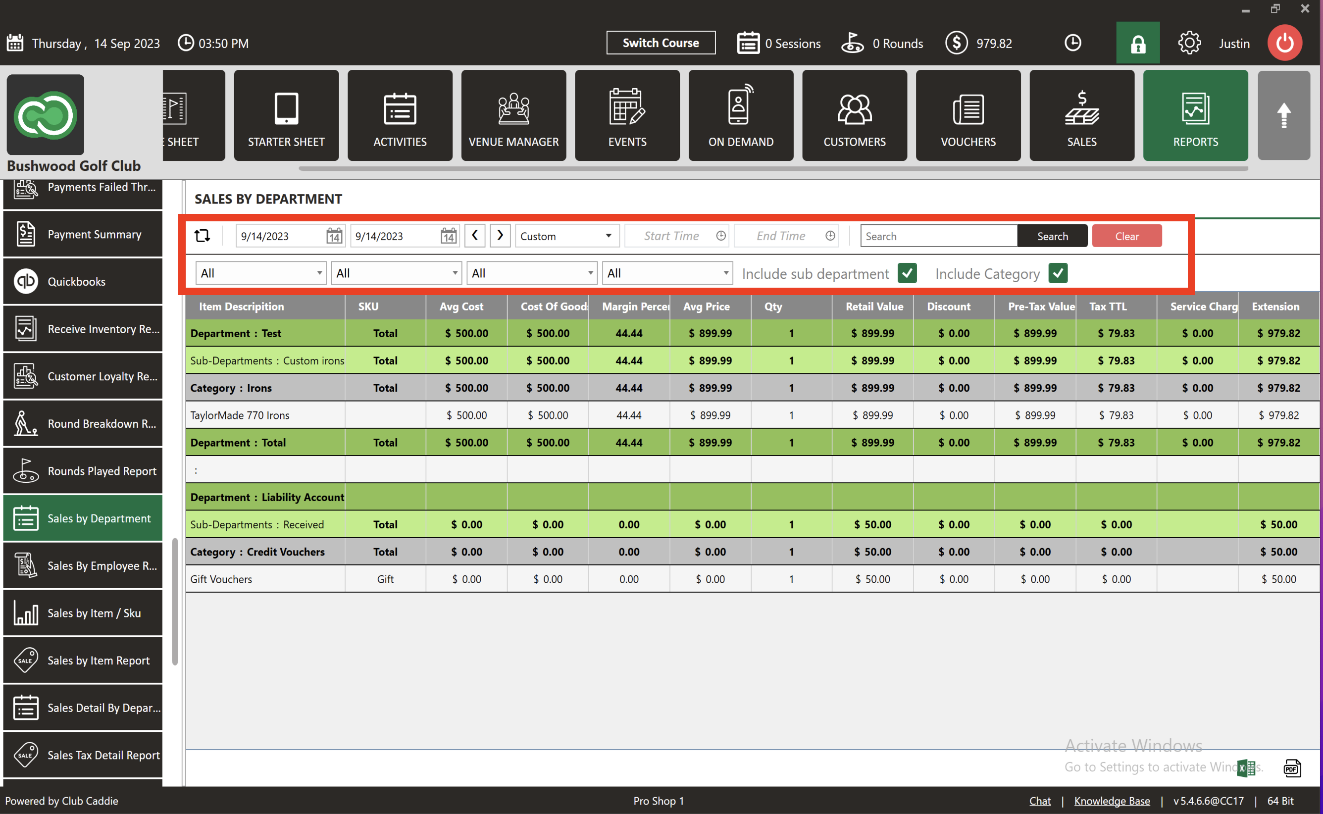Export report to Excel icon
Screen dimensions: 1323x814
click(1245, 767)
